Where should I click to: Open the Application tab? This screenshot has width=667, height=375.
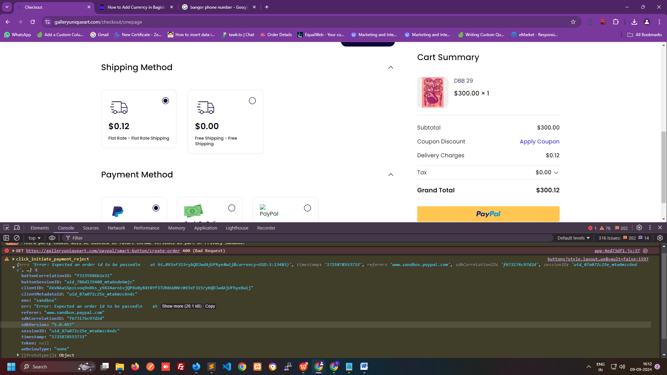click(206, 228)
